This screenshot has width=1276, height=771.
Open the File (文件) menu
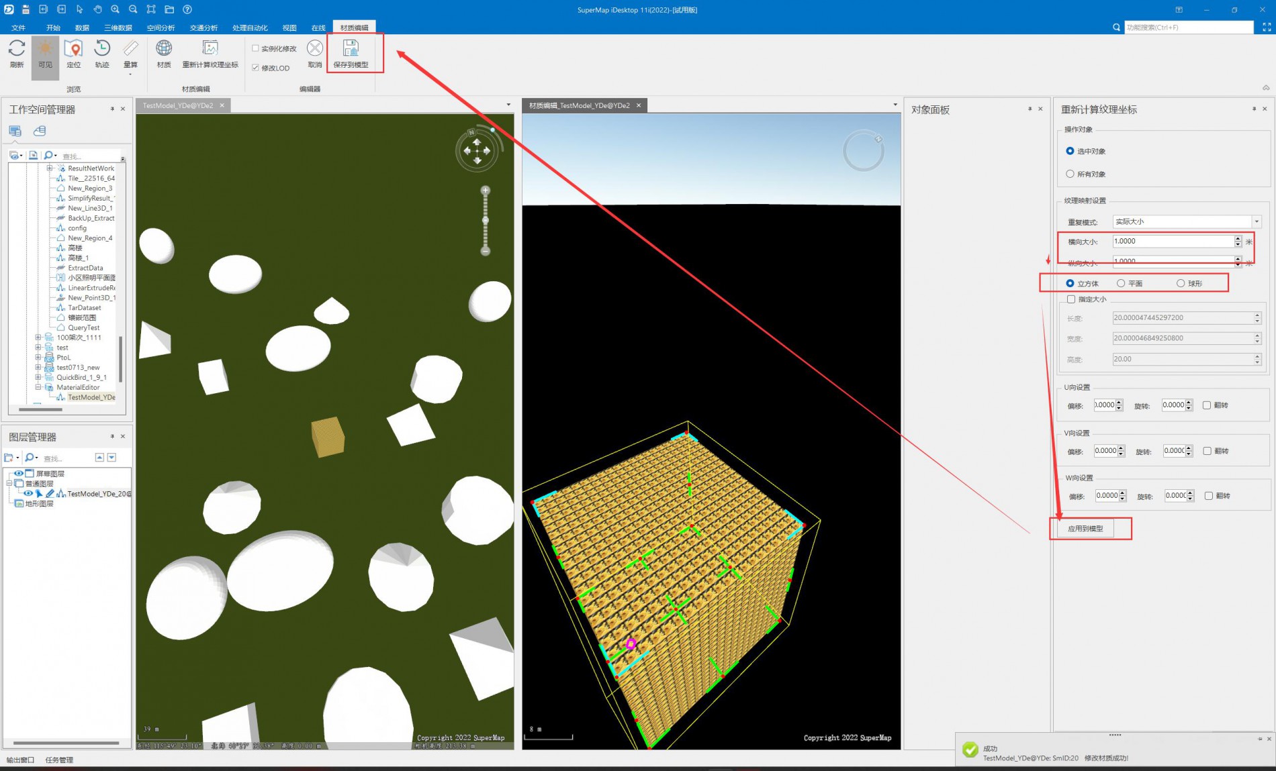19,28
